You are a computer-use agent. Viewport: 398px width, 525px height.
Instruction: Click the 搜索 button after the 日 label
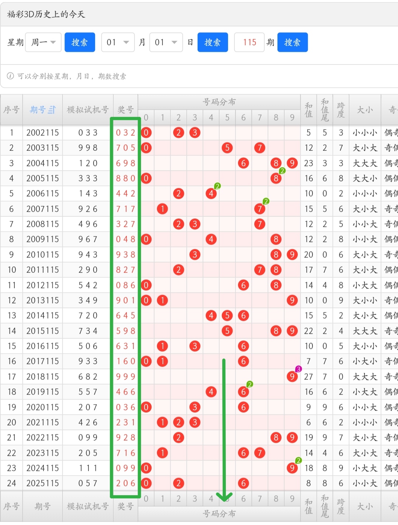(x=213, y=42)
